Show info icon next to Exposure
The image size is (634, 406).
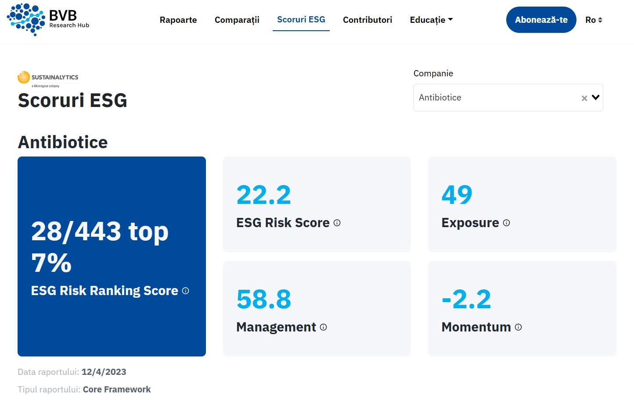(x=506, y=223)
